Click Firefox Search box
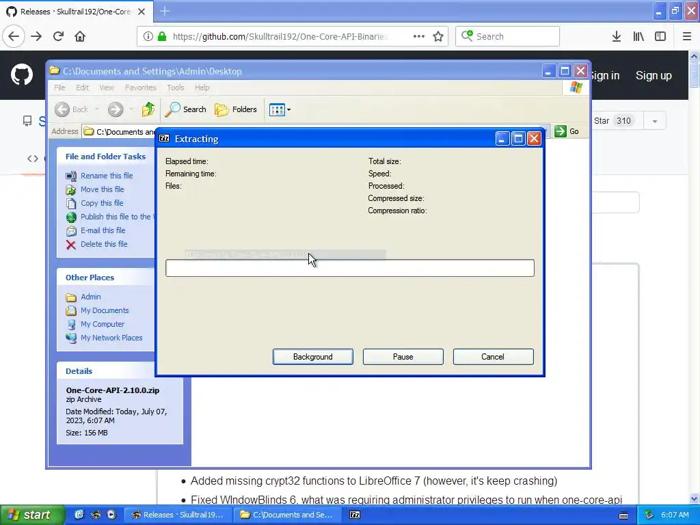This screenshot has width=700, height=525. click(507, 36)
